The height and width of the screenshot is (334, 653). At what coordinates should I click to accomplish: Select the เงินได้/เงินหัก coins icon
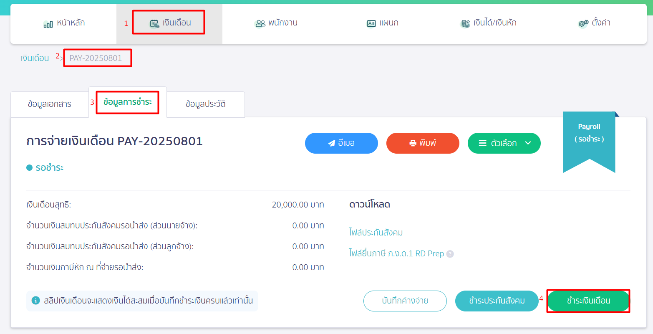[466, 23]
